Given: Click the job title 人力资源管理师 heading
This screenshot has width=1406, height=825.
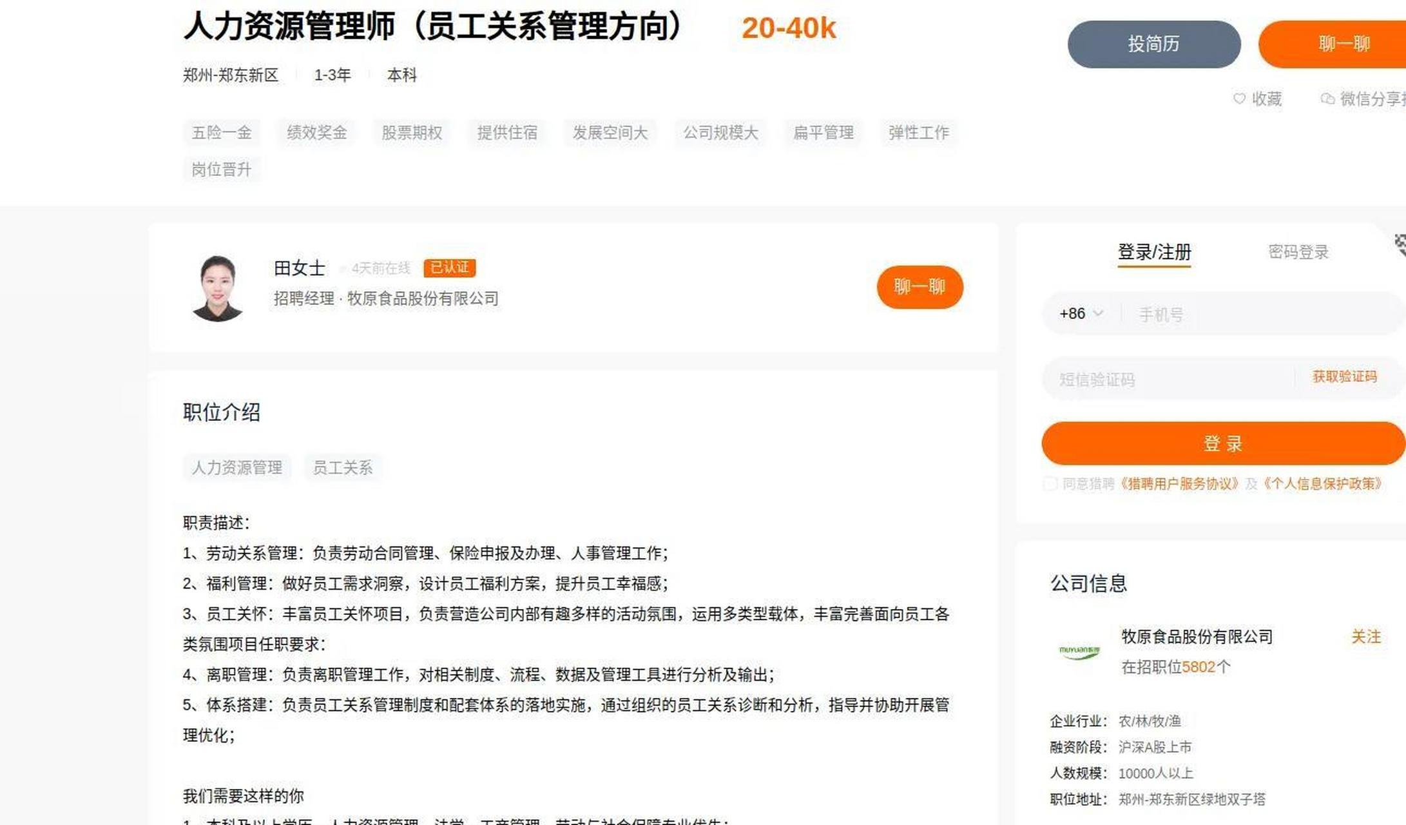Looking at the screenshot, I should [x=432, y=27].
